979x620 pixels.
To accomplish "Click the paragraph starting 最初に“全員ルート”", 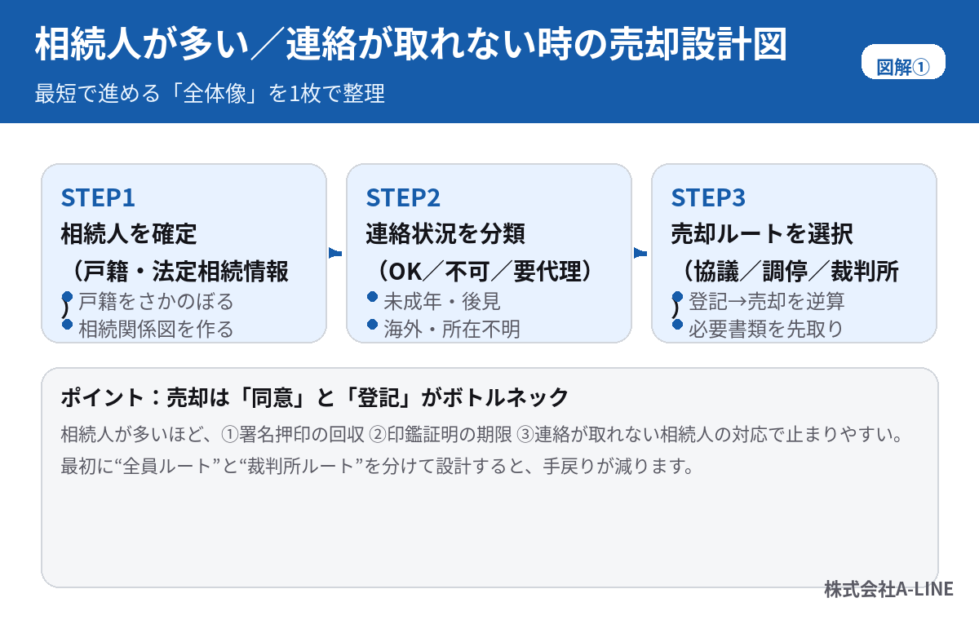I will pyautogui.click(x=377, y=467).
